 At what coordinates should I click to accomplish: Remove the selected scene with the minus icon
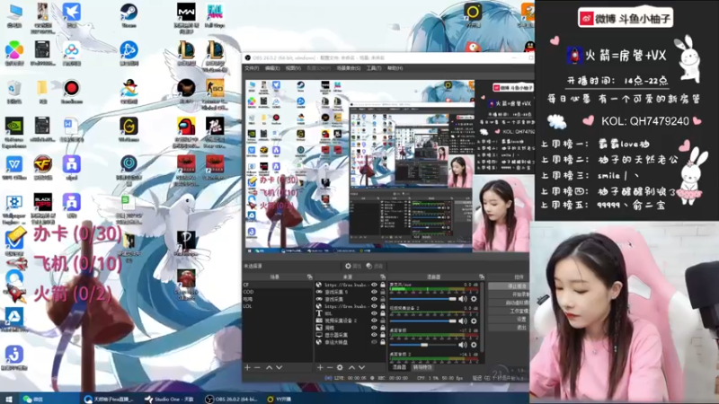point(257,367)
